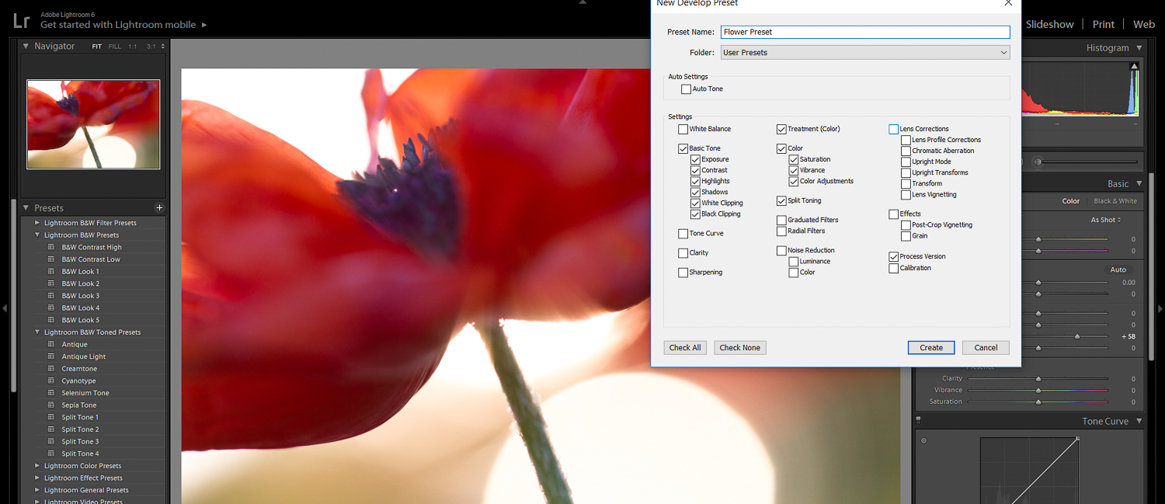
Task: Click play arrow beside Lightroom mobile text
Action: tap(204, 25)
